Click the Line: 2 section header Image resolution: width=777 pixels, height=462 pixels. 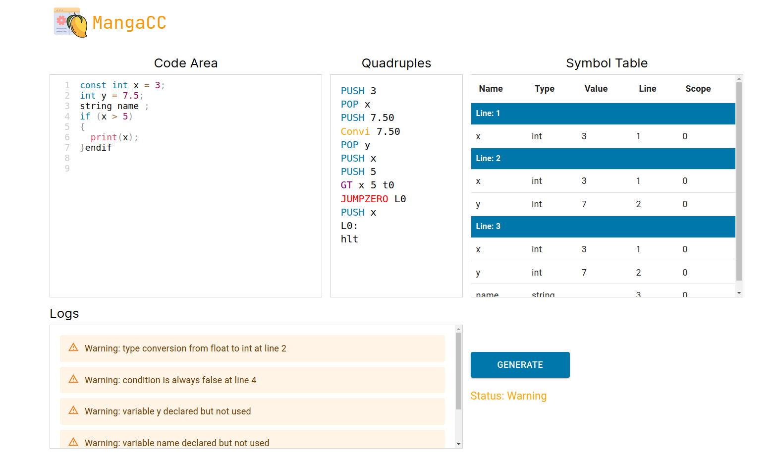tap(603, 159)
